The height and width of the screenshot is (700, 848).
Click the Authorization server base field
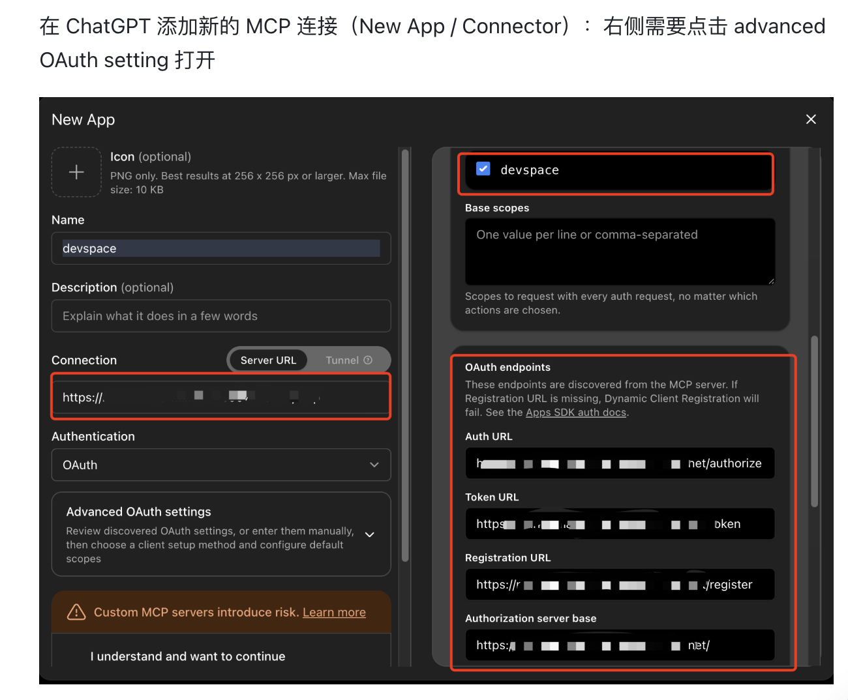point(620,645)
